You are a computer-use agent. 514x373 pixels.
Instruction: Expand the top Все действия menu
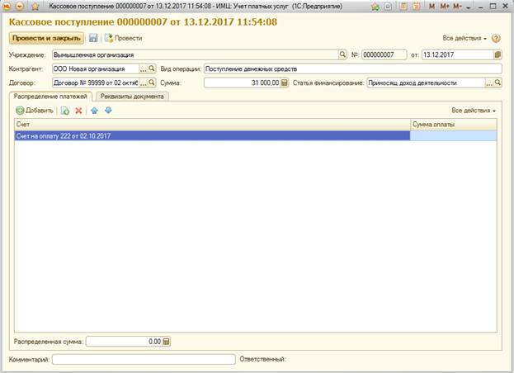[x=464, y=38]
